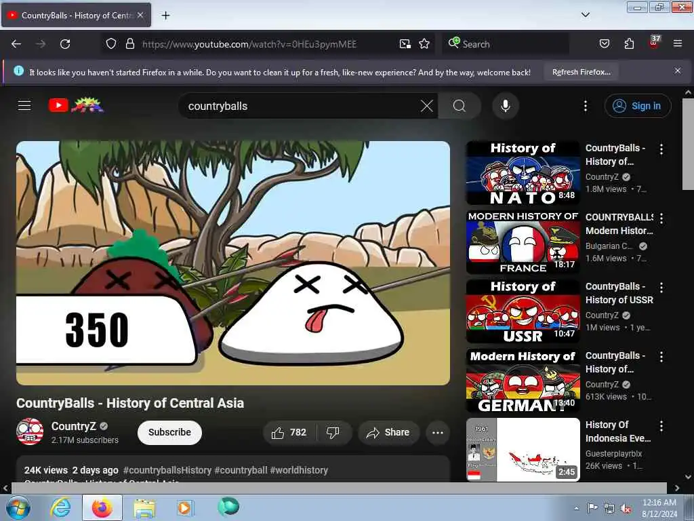Viewport: 694px width, 521px height.
Task: Click the Firefox Search box
Action: click(x=506, y=44)
